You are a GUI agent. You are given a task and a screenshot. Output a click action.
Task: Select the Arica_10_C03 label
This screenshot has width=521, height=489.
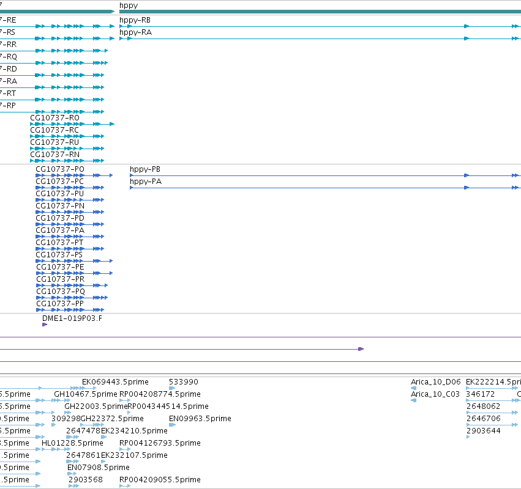(x=435, y=394)
